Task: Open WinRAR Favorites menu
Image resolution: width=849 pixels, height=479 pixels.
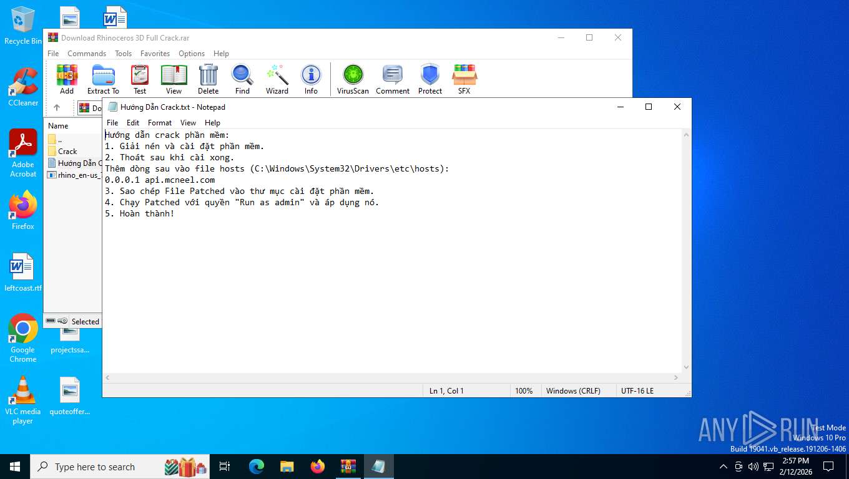Action: pyautogui.click(x=155, y=54)
